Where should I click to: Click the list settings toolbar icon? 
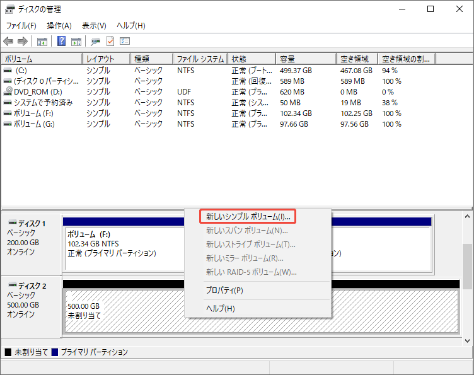click(x=125, y=41)
